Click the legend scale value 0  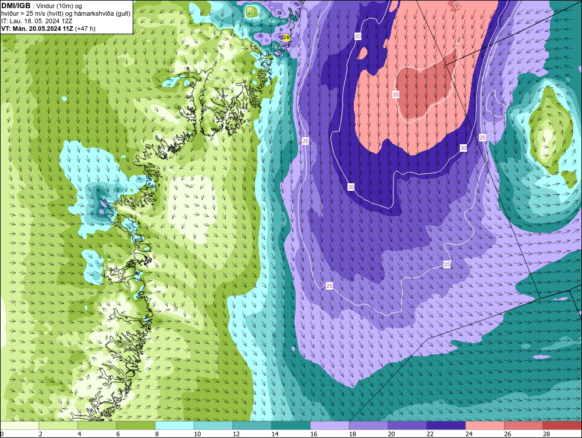[2, 434]
